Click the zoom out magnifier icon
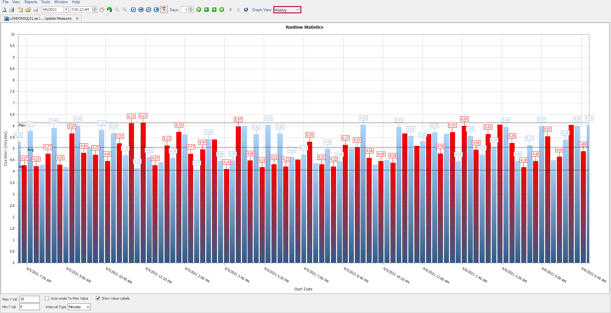611x313 pixels. tap(117, 10)
